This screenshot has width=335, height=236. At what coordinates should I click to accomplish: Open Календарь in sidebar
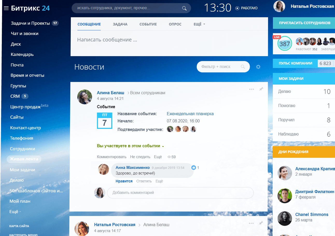tap(22, 55)
